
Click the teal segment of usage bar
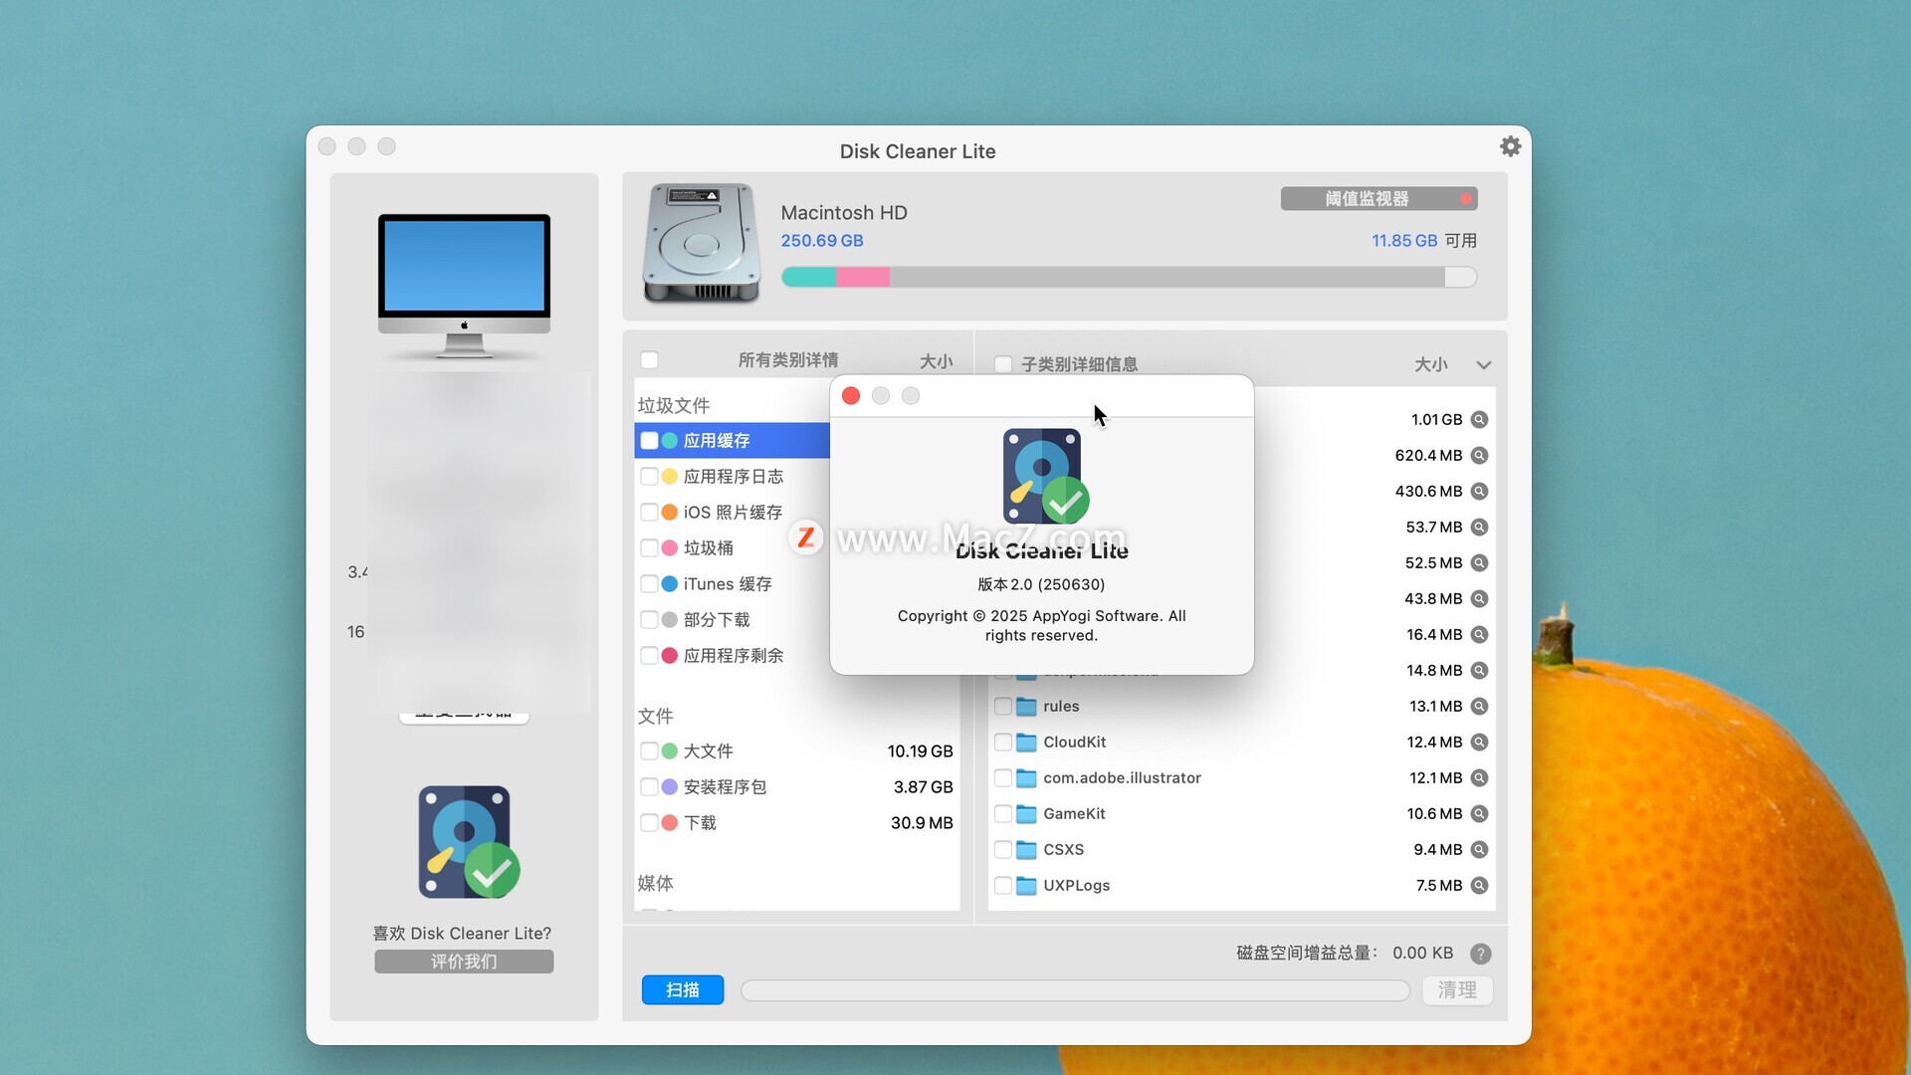[x=809, y=278]
